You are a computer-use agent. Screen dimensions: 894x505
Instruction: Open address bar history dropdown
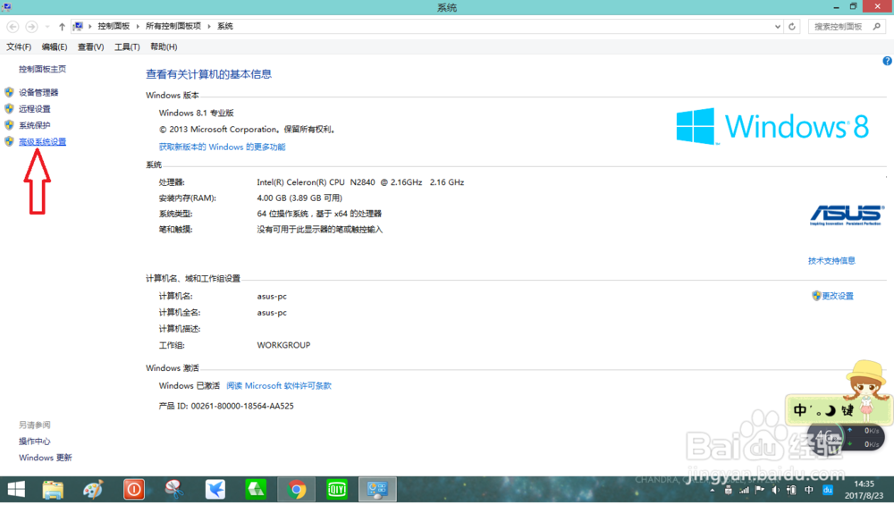[x=777, y=27]
